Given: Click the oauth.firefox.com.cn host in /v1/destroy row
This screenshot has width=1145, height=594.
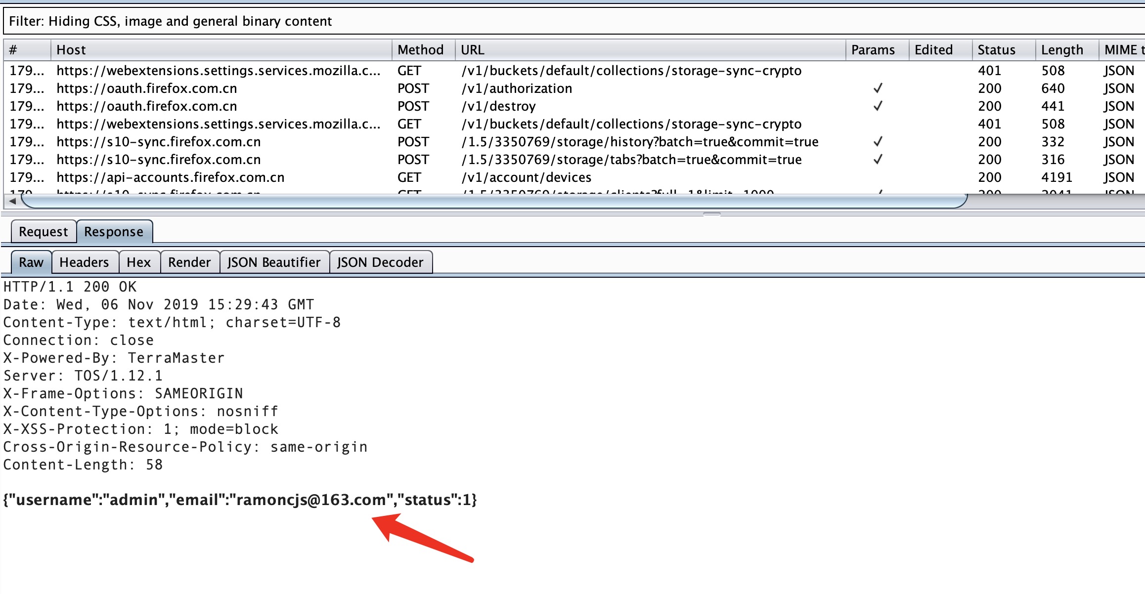Looking at the screenshot, I should 147,106.
